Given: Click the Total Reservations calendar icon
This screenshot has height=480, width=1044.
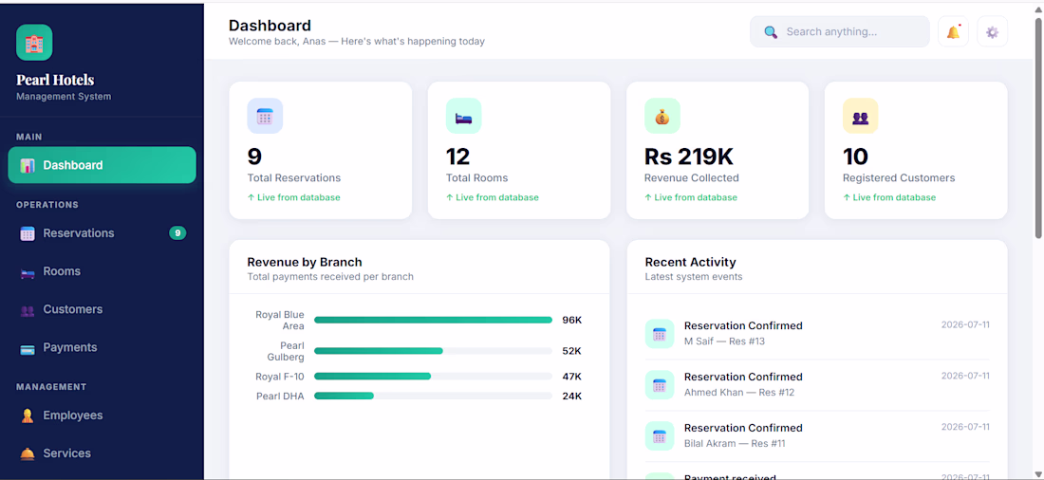Looking at the screenshot, I should (265, 116).
